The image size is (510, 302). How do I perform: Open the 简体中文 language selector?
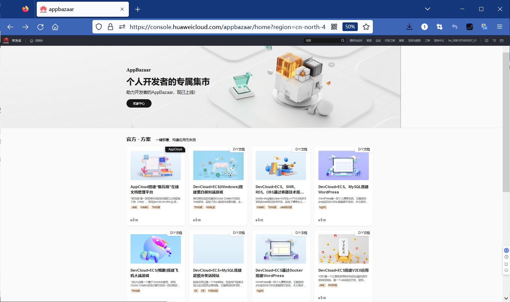point(439,40)
